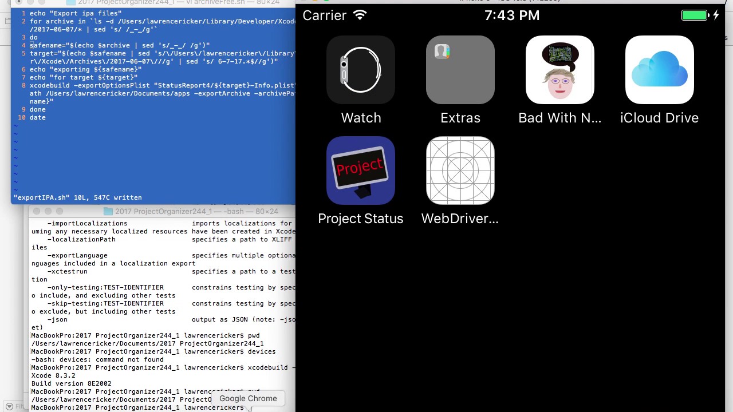The width and height of the screenshot is (733, 412).
Task: Click 'Xcode 8.3.2' output line
Action: pyautogui.click(x=53, y=375)
